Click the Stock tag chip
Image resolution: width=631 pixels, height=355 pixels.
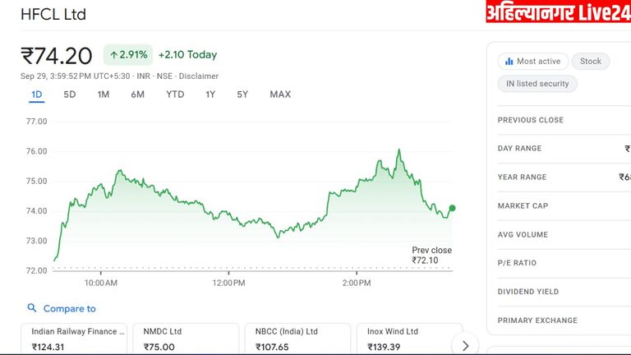[591, 62]
